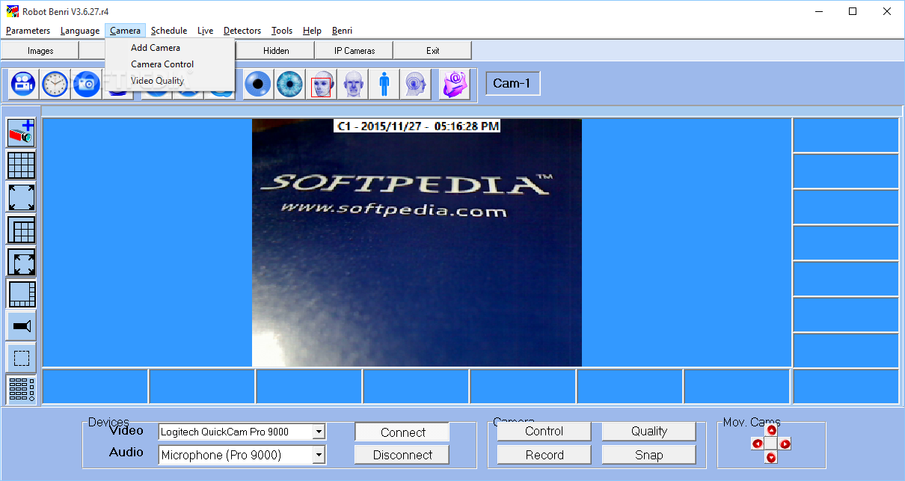Open the Video device dropdown arrow
This screenshot has width=905, height=481.
click(319, 432)
